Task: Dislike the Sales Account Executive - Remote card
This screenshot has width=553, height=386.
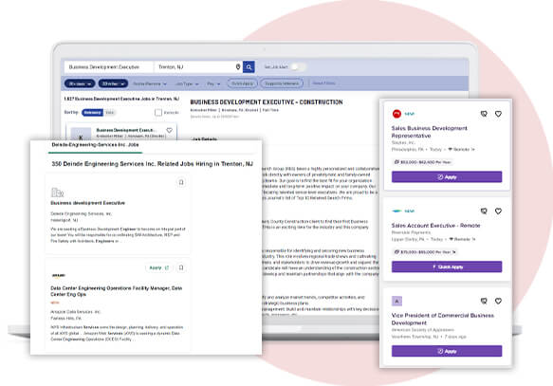Action: [484, 211]
